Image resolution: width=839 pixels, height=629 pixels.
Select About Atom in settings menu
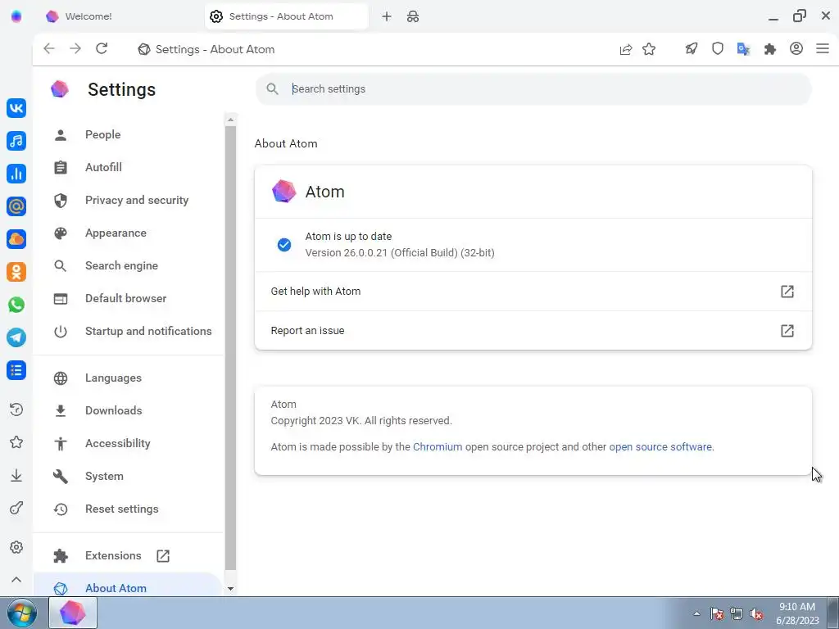[x=129, y=586]
